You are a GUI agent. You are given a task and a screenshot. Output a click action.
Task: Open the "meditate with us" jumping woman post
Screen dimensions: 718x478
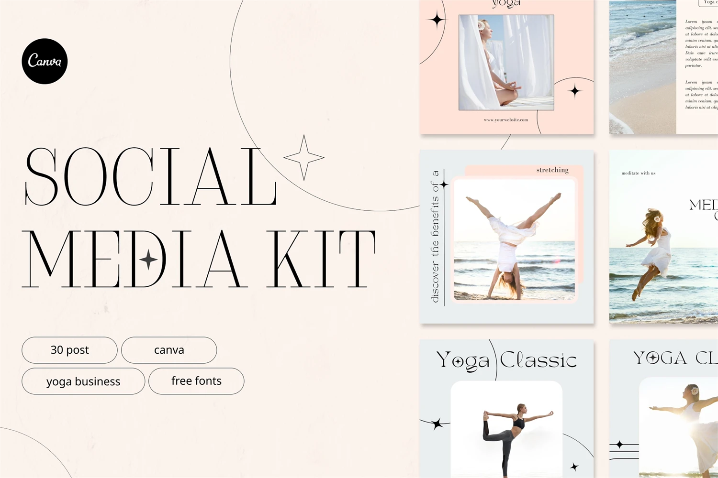tap(663, 237)
